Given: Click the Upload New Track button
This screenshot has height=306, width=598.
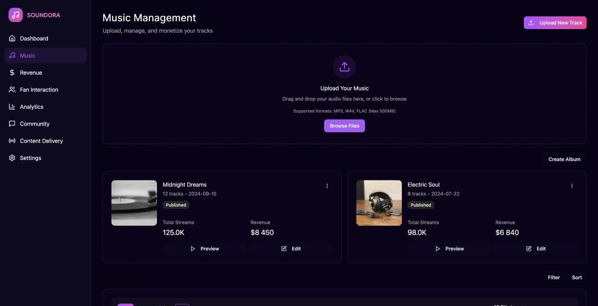Looking at the screenshot, I should coord(555,22).
